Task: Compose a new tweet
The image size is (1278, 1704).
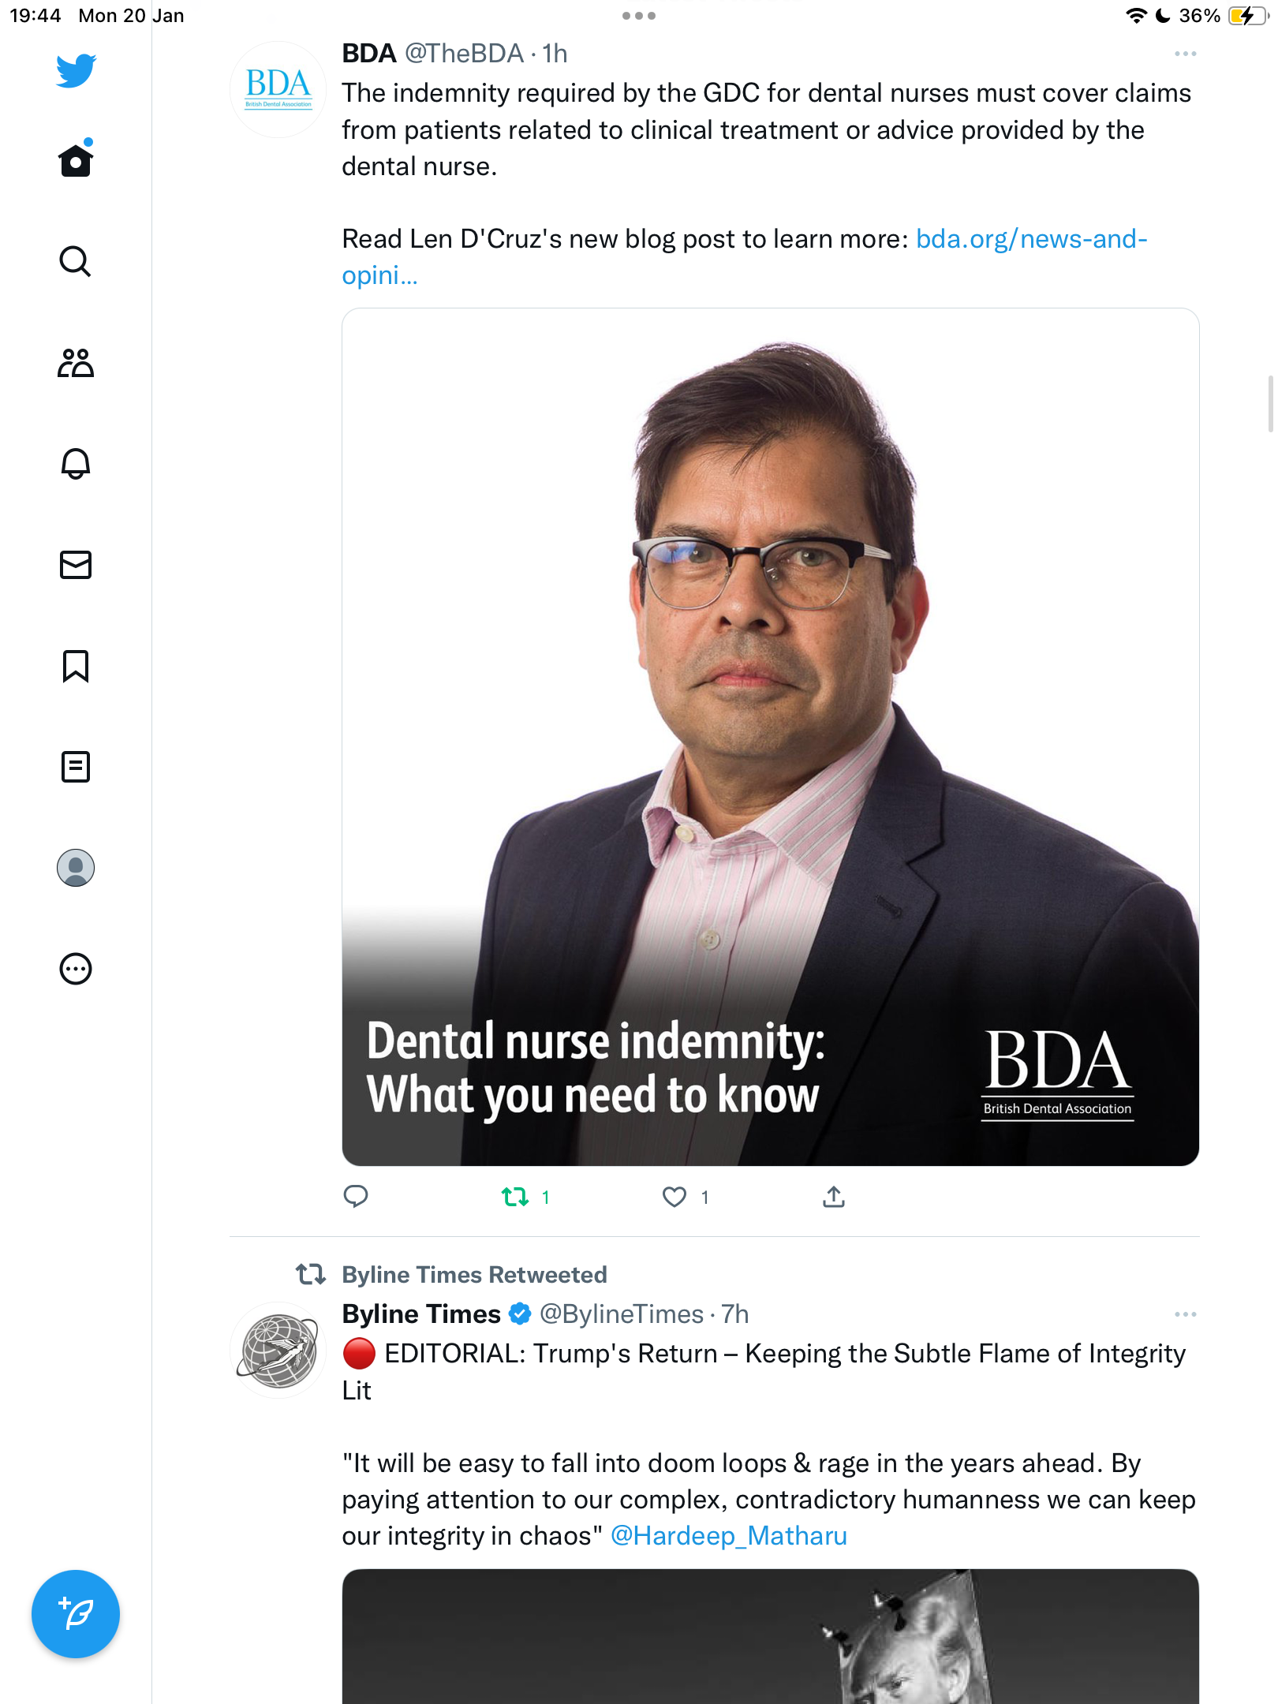Action: coord(76,1614)
